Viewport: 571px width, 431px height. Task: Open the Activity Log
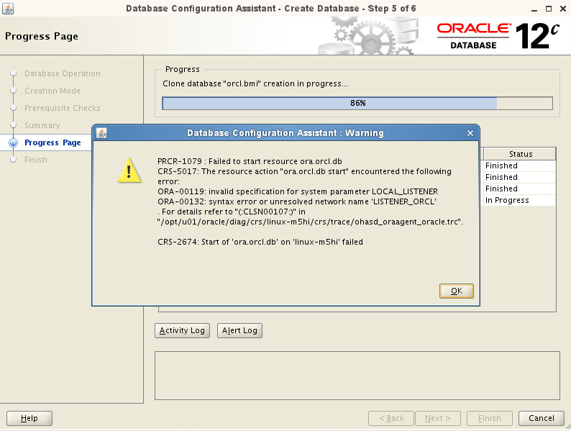click(x=182, y=330)
